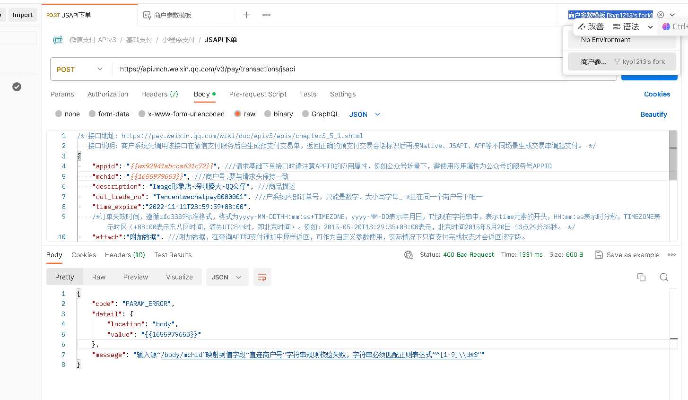
Task: Open the raw JSON format dropdown
Action: click(x=365, y=114)
